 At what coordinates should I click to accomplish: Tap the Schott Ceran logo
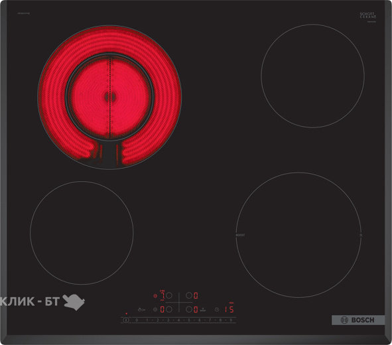(367, 15)
